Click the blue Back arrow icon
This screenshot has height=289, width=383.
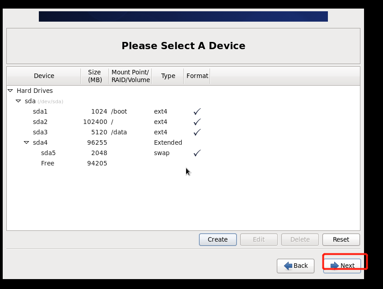pos(288,266)
